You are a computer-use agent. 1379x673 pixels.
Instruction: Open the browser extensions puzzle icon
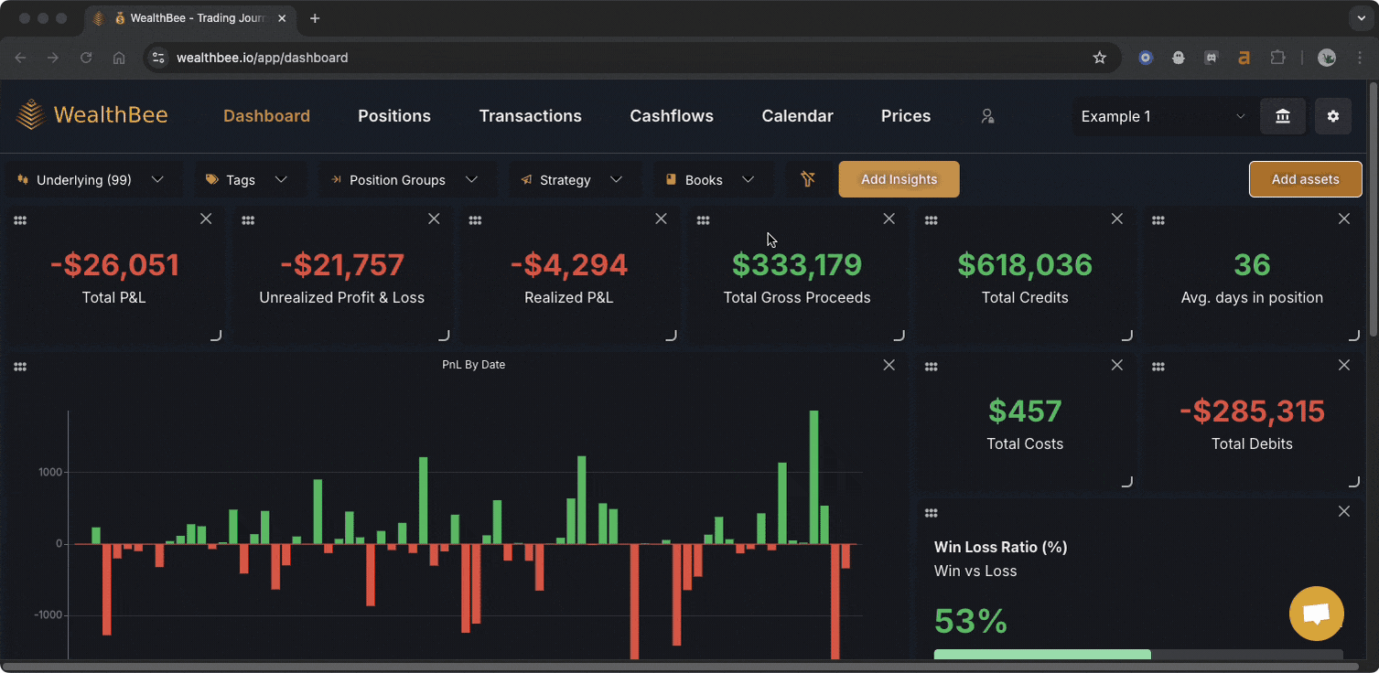coord(1277,58)
